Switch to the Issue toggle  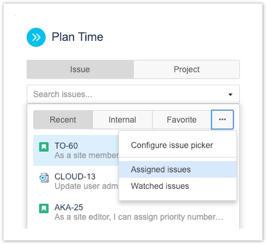[x=80, y=69]
